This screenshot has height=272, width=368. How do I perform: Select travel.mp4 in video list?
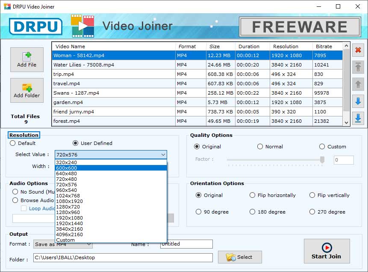[x=197, y=84]
